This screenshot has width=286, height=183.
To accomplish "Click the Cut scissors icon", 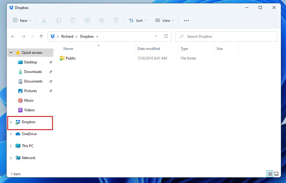I will pyautogui.click(x=44, y=20).
